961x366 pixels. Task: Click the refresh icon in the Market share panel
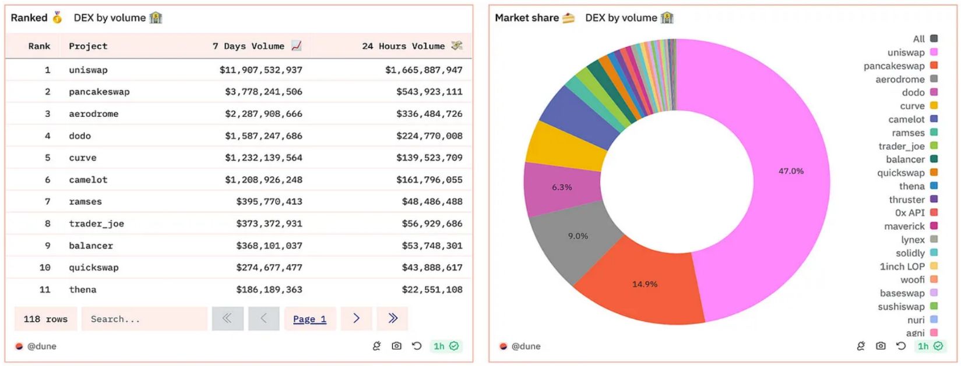point(901,346)
